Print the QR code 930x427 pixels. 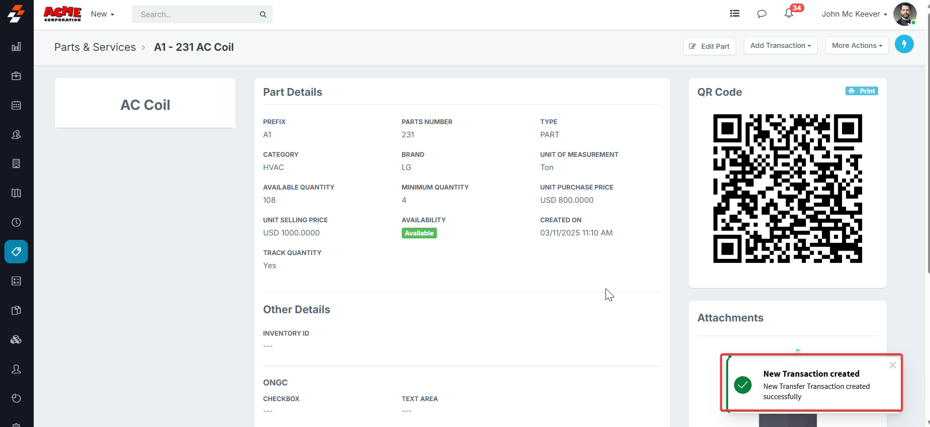tap(862, 91)
